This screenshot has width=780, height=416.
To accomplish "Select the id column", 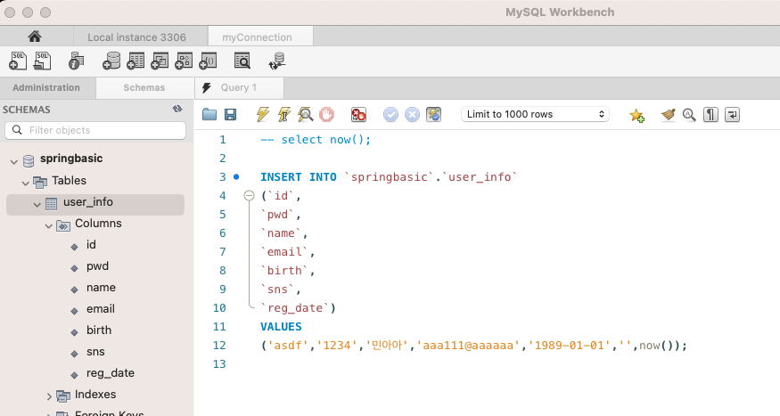I will (x=91, y=245).
